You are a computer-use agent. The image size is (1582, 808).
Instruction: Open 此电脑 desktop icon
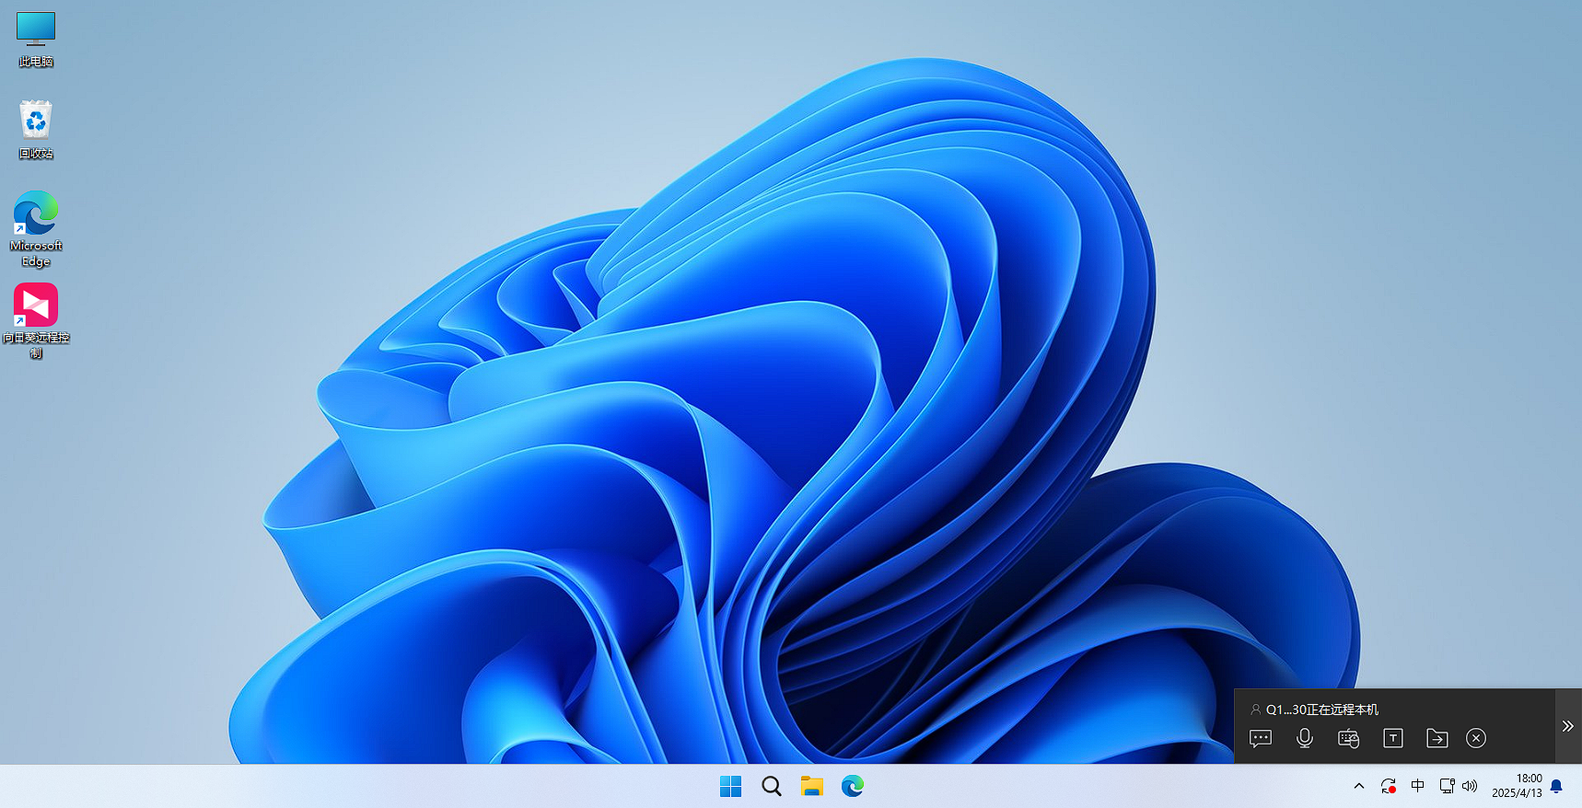[36, 40]
